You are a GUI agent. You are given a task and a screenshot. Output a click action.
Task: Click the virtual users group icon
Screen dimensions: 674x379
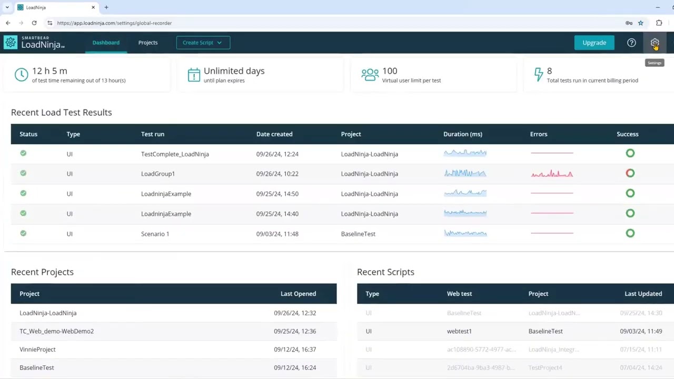click(370, 75)
